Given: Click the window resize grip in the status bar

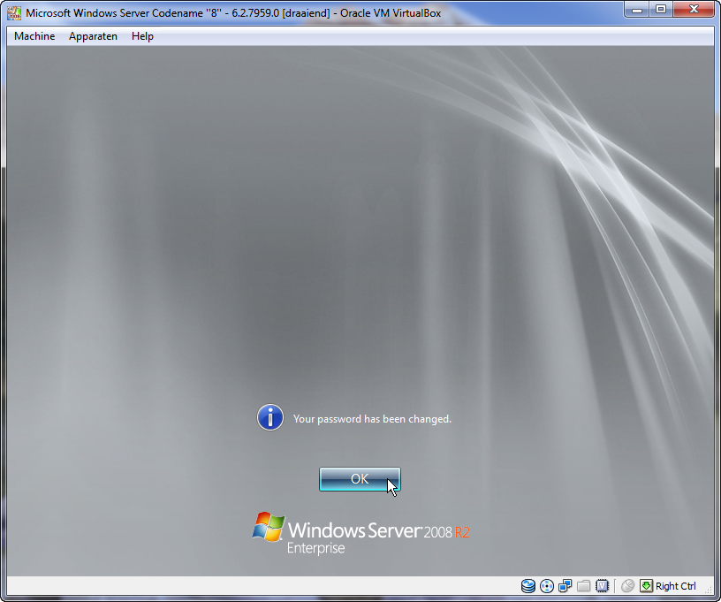Looking at the screenshot, I should click(x=709, y=590).
